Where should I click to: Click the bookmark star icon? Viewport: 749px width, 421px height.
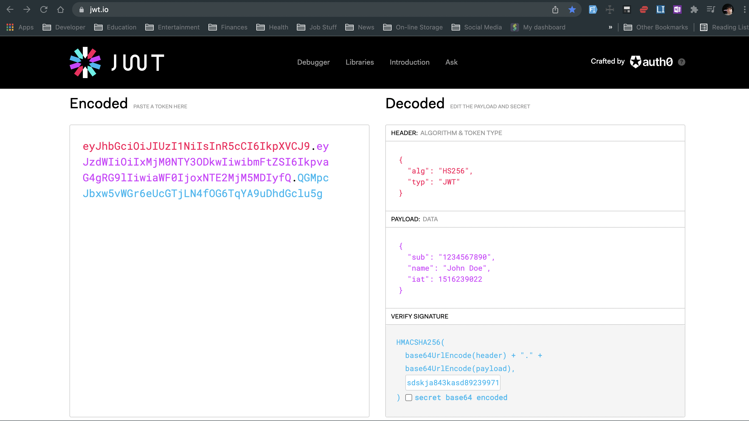[x=572, y=9]
